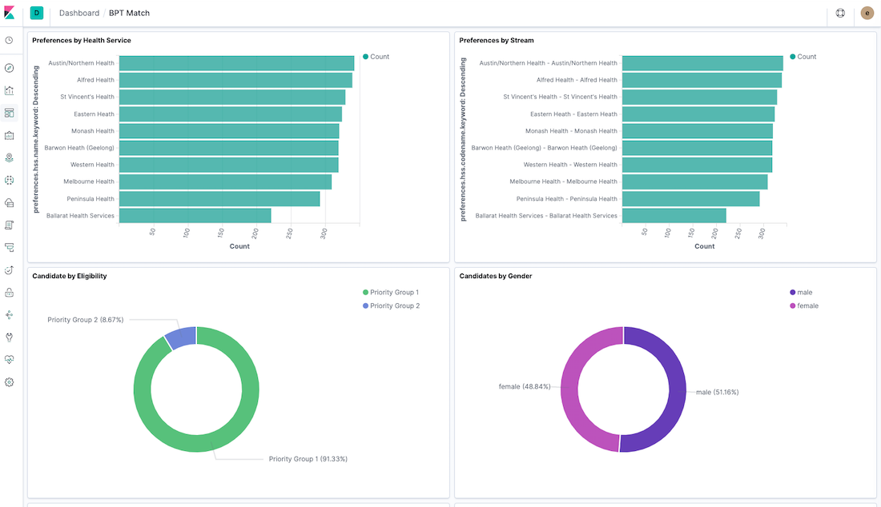Open the user avatar menu
The height and width of the screenshot is (507, 881).
pyautogui.click(x=867, y=13)
